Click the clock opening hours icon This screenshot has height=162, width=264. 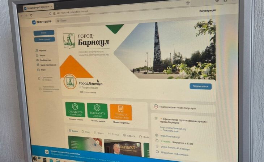pyautogui.click(x=157, y=141)
